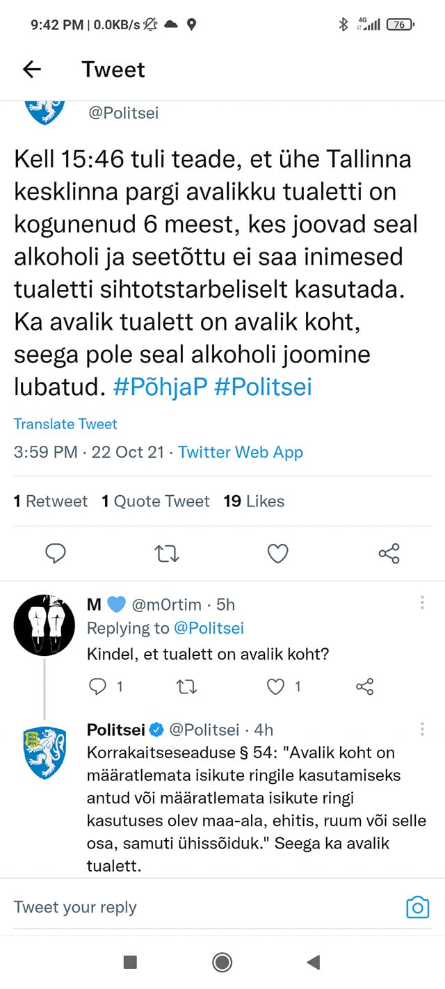This screenshot has width=445, height=989.
Task: Like the main tweet with heart icon
Action: pyautogui.click(x=277, y=553)
